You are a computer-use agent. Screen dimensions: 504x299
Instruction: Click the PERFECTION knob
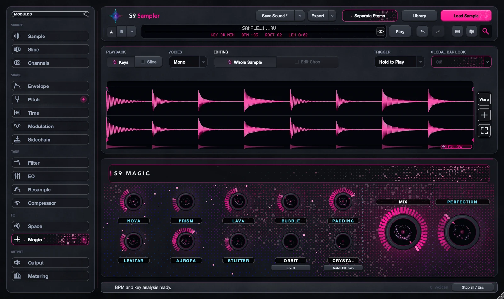pos(462,232)
